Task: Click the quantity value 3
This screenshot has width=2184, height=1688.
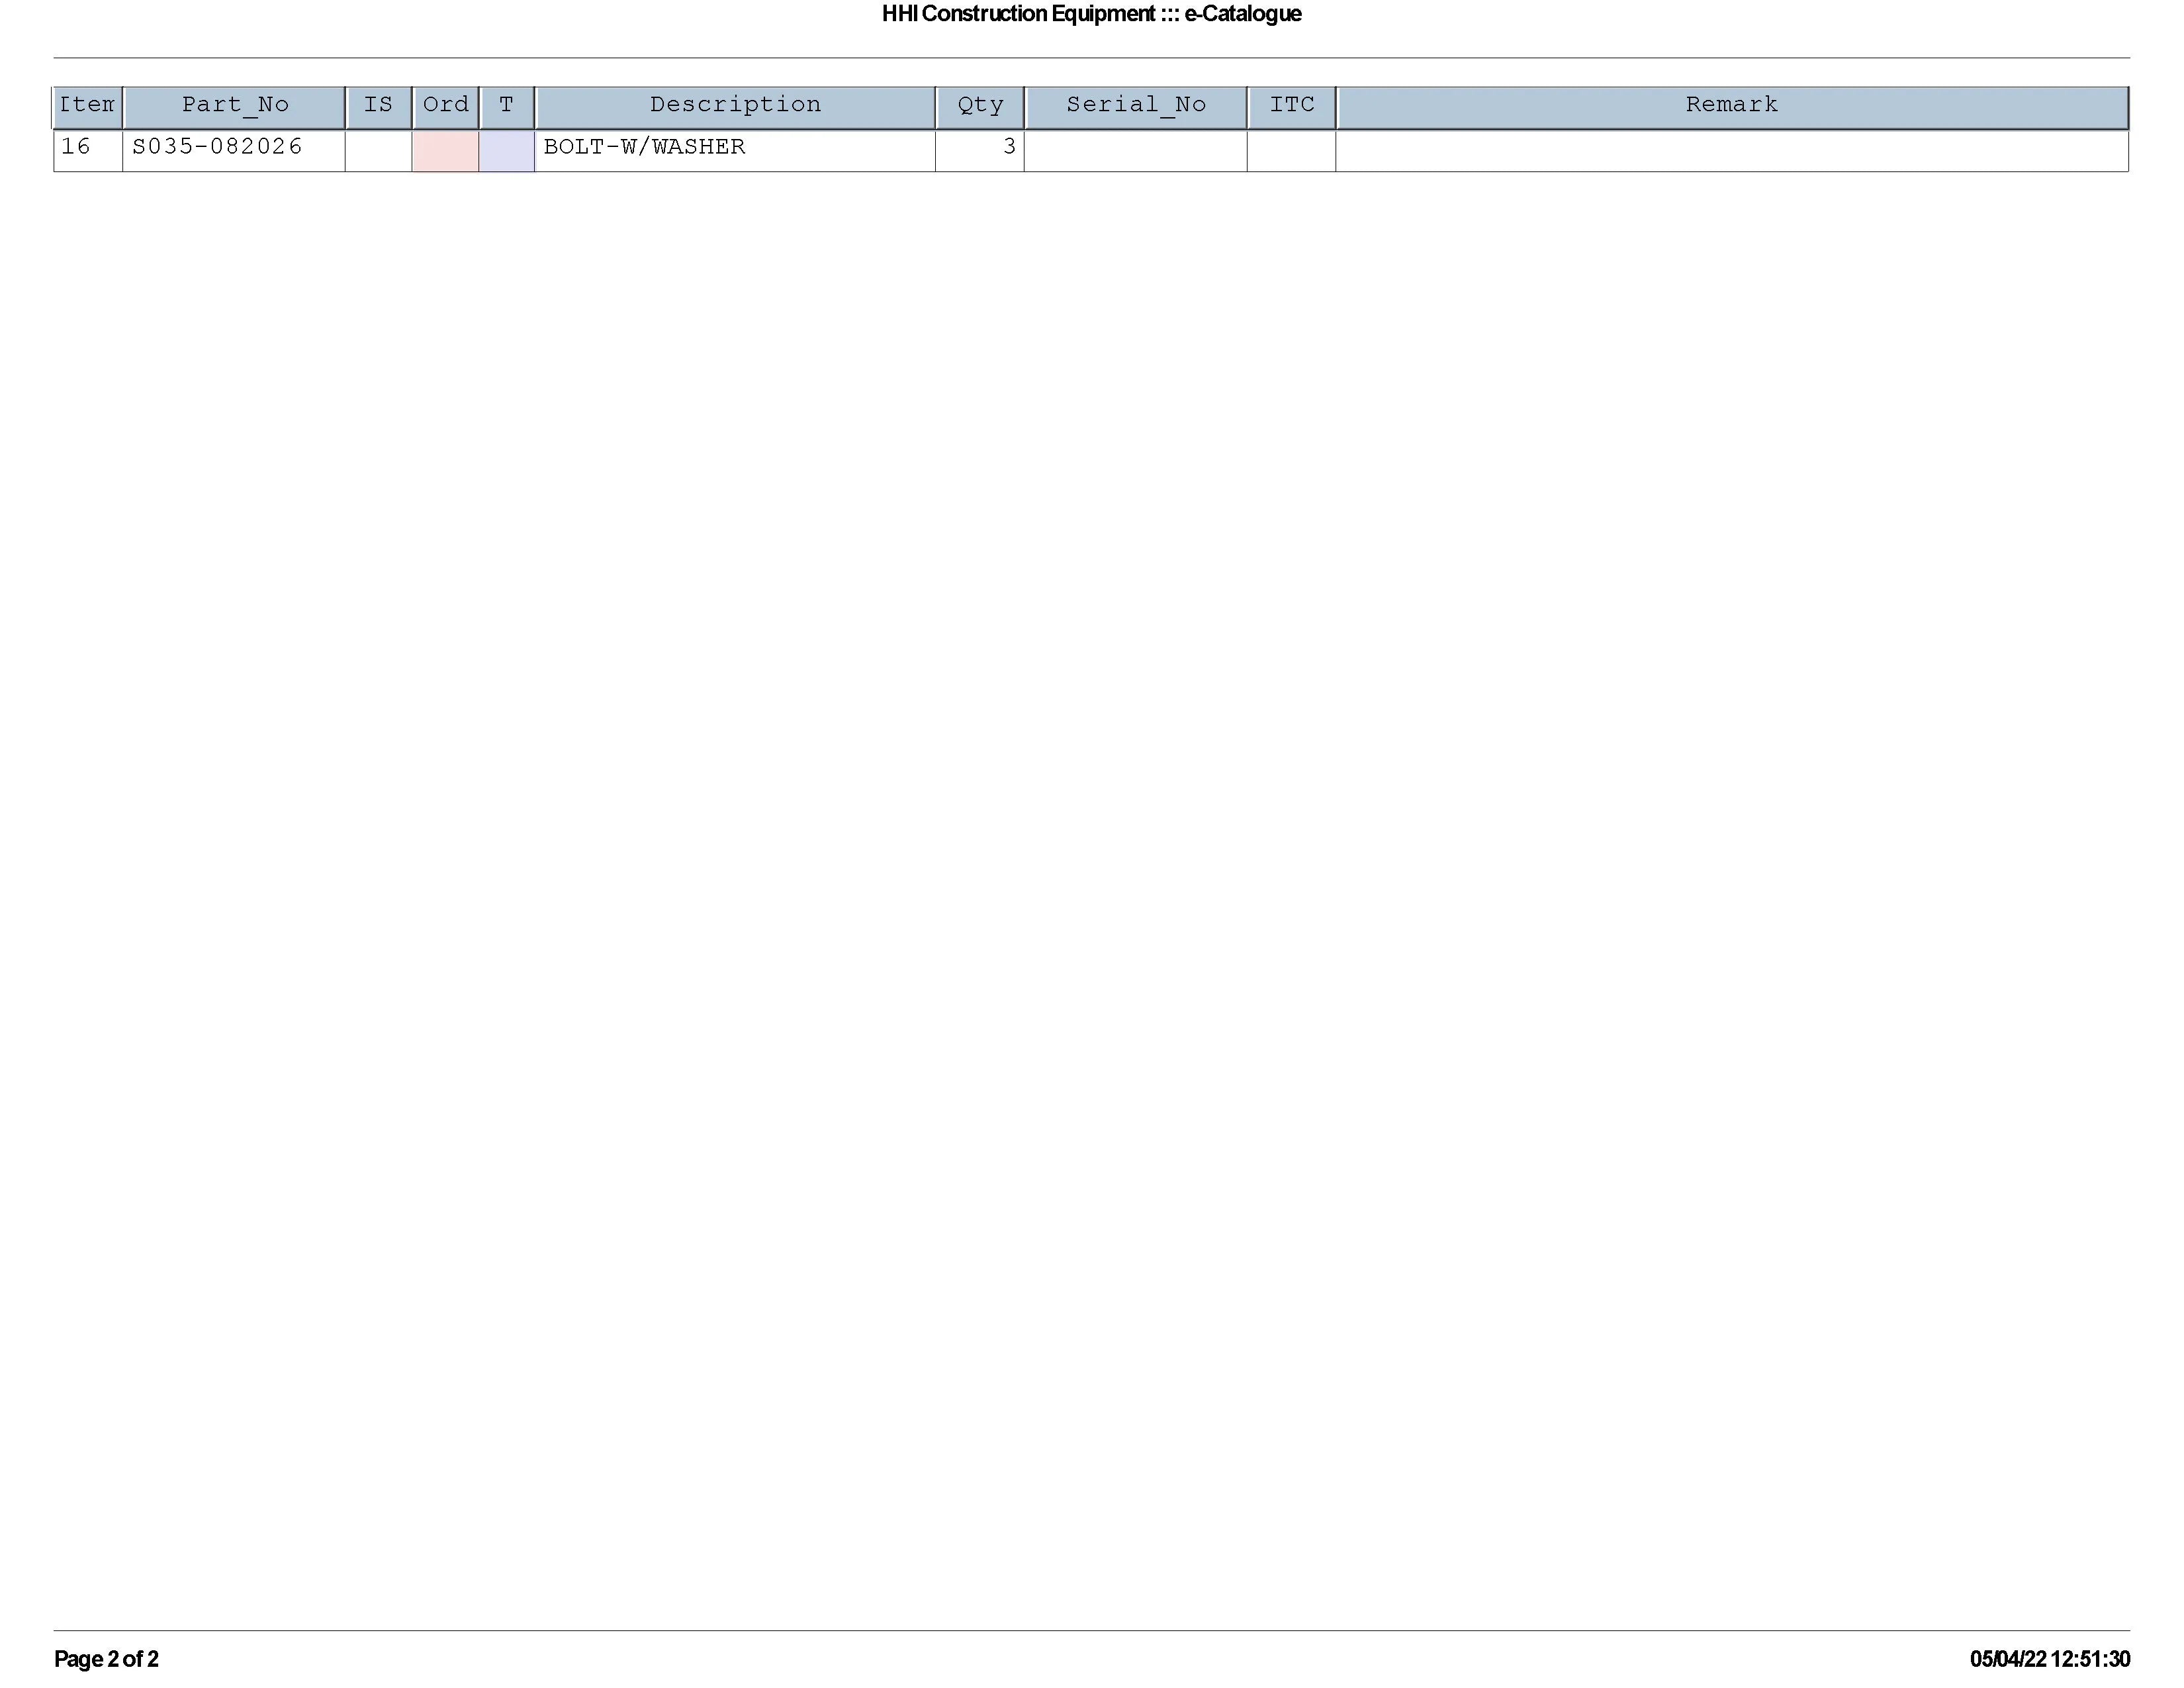Action: pos(1008,147)
